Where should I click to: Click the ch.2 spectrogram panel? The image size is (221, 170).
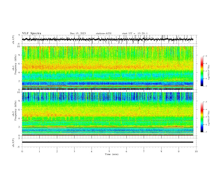click(x=107, y=114)
